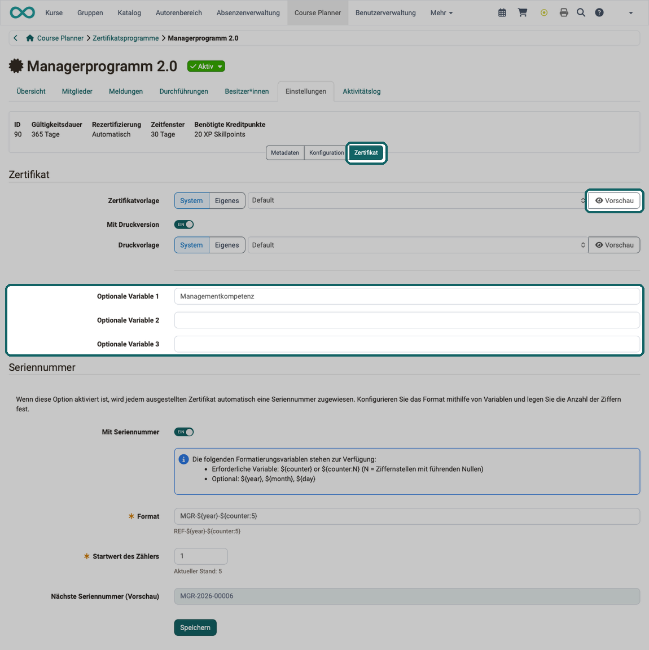Open Zertifikatvorlage Default select box
Viewport: 649px width, 650px height.
click(x=418, y=200)
